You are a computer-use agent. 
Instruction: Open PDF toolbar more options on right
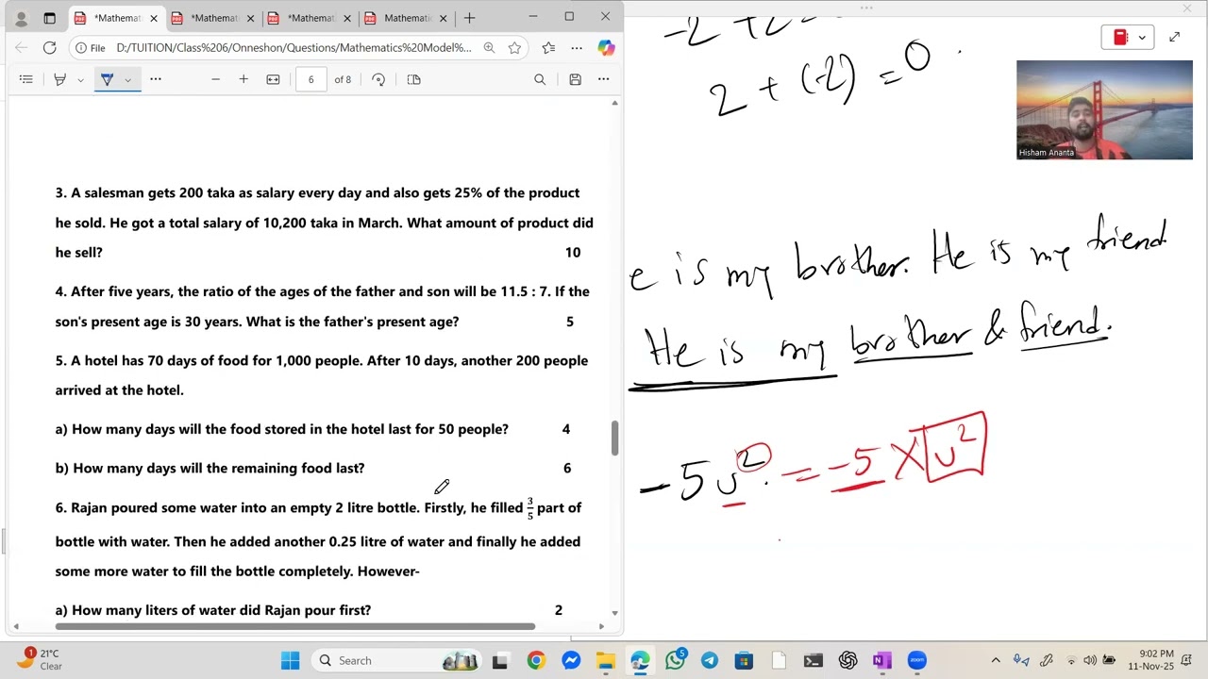click(603, 79)
